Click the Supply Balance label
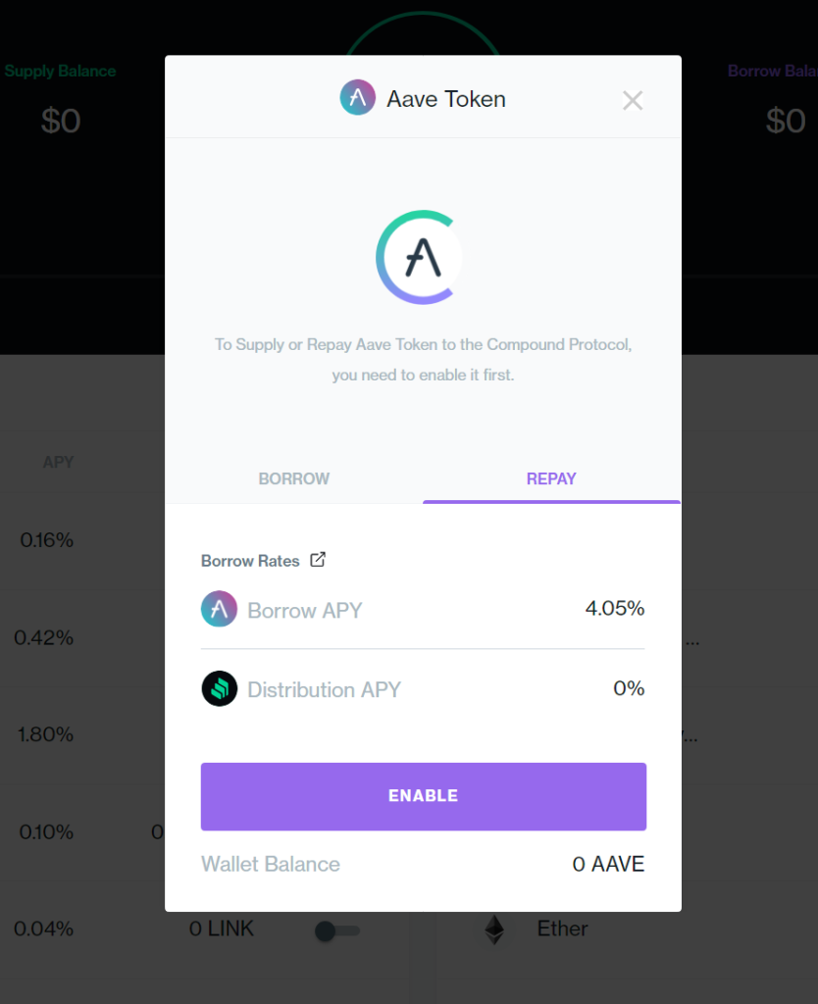This screenshot has width=818, height=1004. click(61, 71)
